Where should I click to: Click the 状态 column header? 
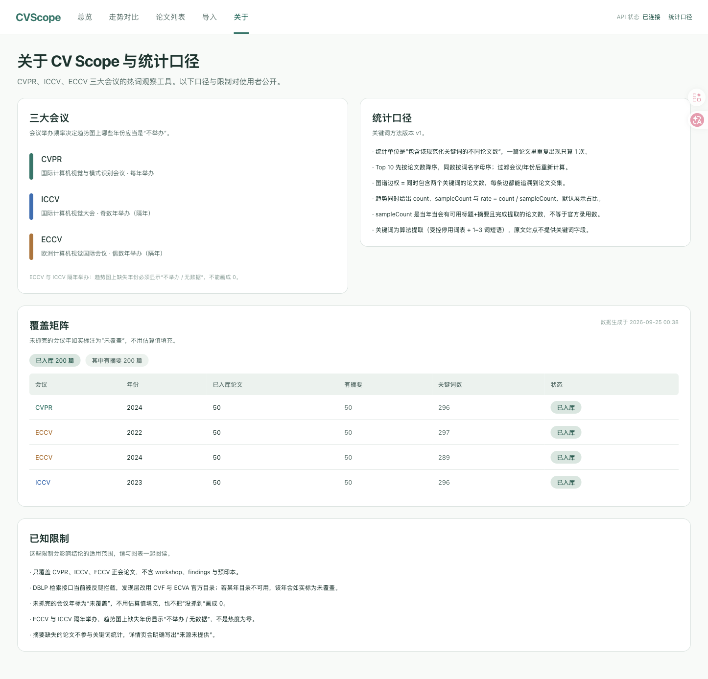tap(557, 385)
